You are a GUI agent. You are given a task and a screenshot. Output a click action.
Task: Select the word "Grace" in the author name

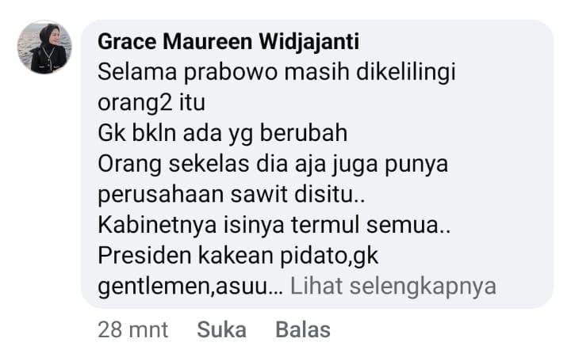click(x=127, y=41)
